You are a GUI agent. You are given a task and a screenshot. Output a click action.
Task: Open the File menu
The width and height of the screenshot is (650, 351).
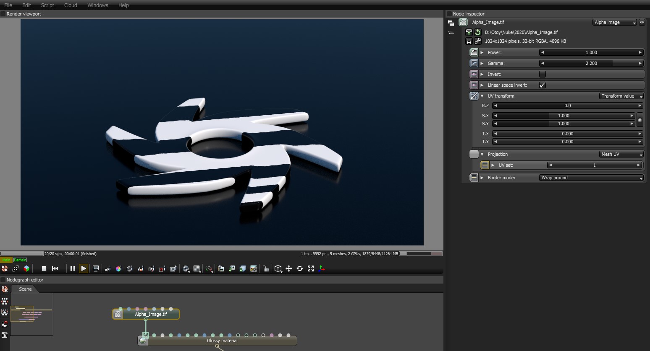(x=8, y=5)
